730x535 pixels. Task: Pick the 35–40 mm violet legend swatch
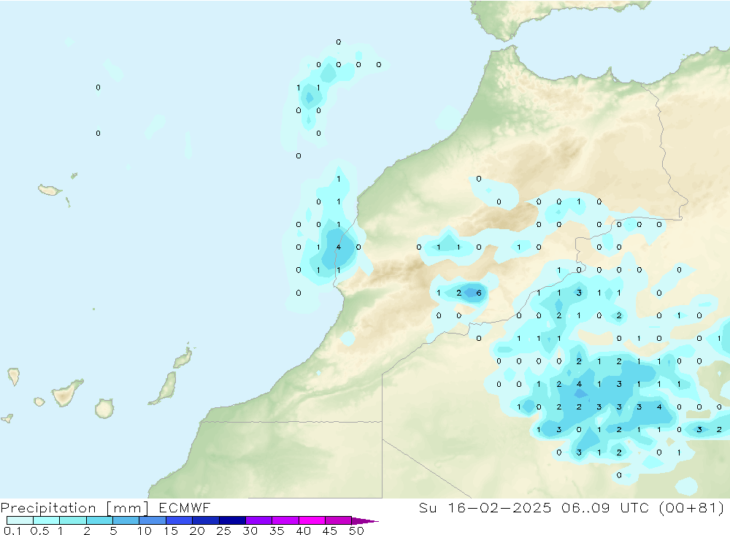285,520
